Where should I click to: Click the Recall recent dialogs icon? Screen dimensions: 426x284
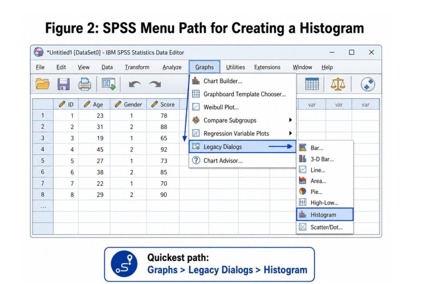[x=109, y=84]
